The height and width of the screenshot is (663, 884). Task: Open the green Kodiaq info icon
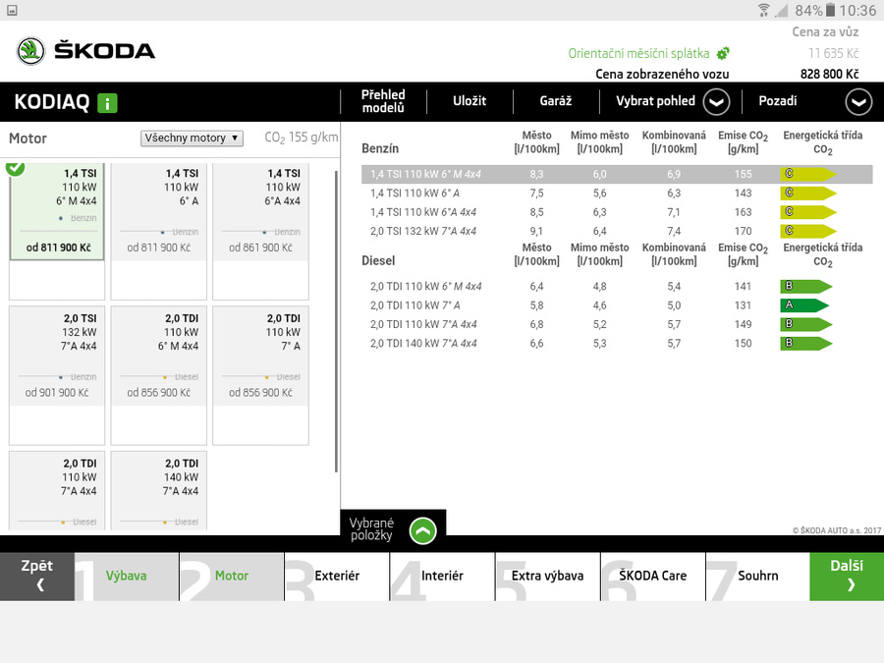107,103
